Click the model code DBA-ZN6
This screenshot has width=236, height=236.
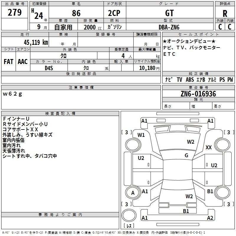coord(169,27)
